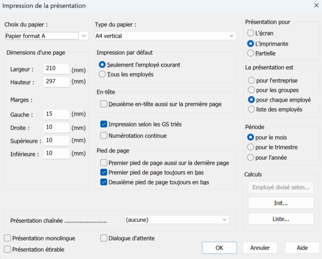This screenshot has height=259, width=322.
Task: Select pour l'entreprise option
Action: tap(251, 80)
